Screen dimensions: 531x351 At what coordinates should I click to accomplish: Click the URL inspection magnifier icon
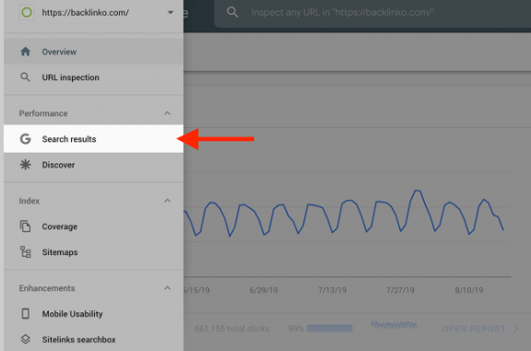[x=25, y=77]
